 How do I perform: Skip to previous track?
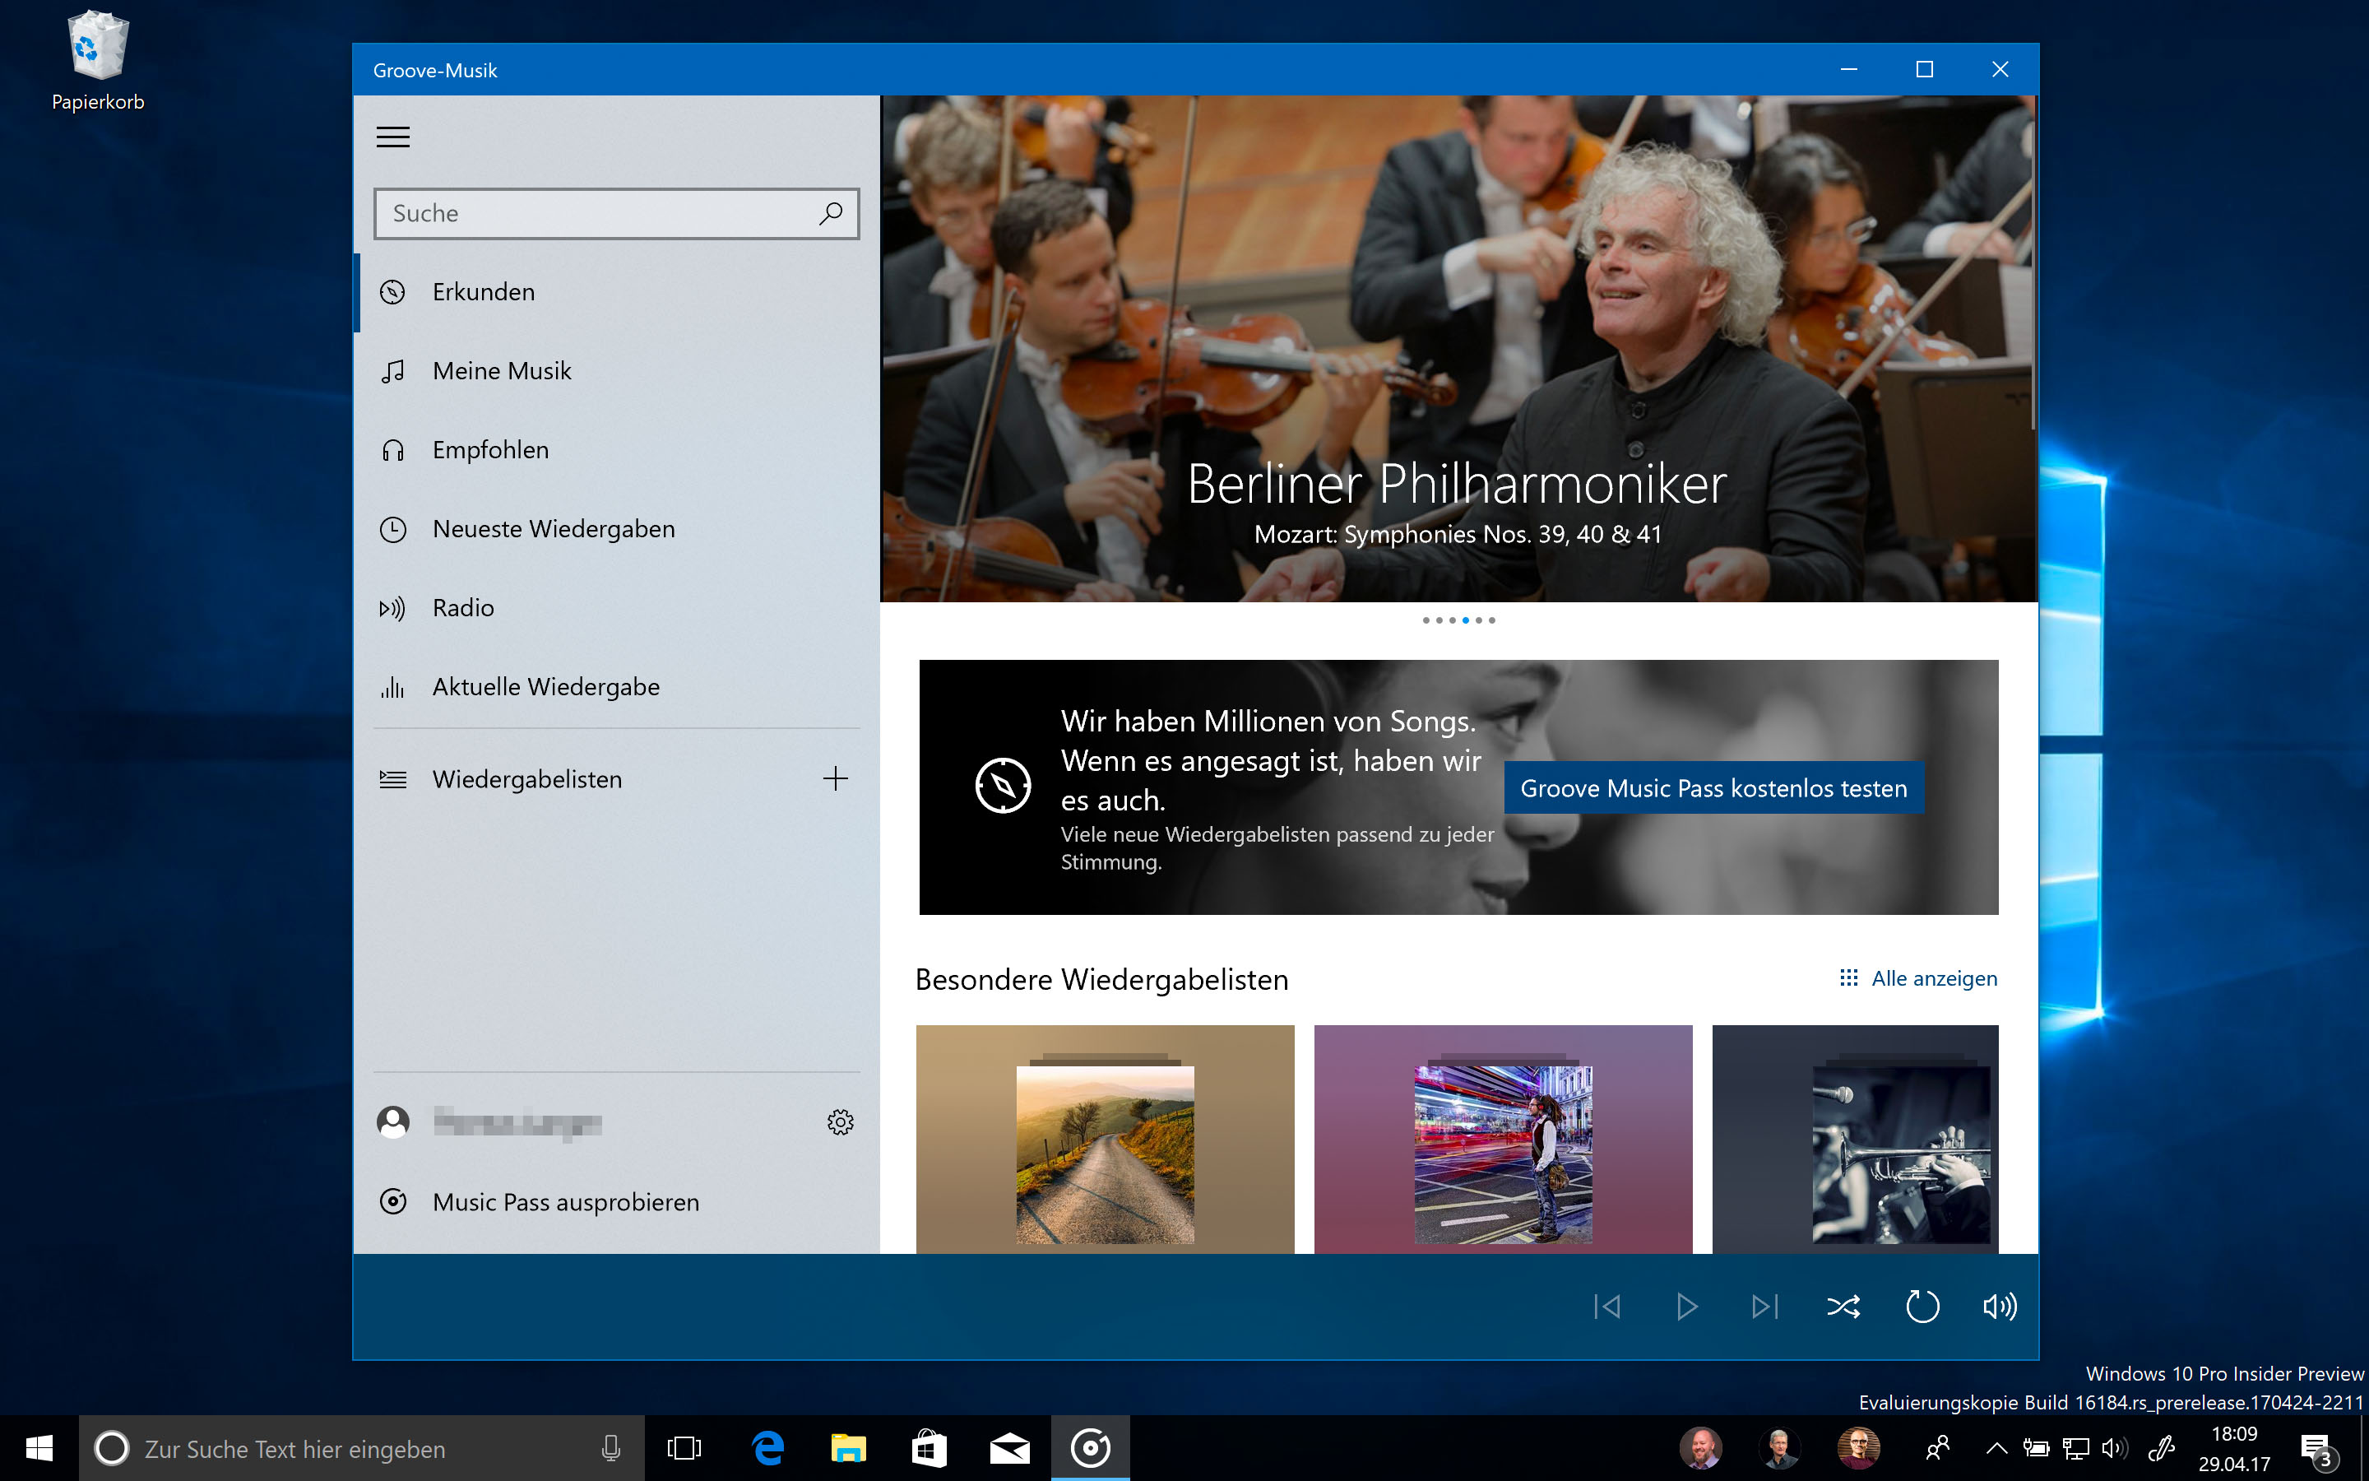point(1607,1307)
